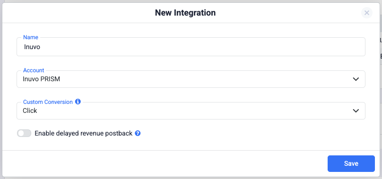Expand the Account dropdown chevron
The width and height of the screenshot is (382, 179).
click(356, 79)
